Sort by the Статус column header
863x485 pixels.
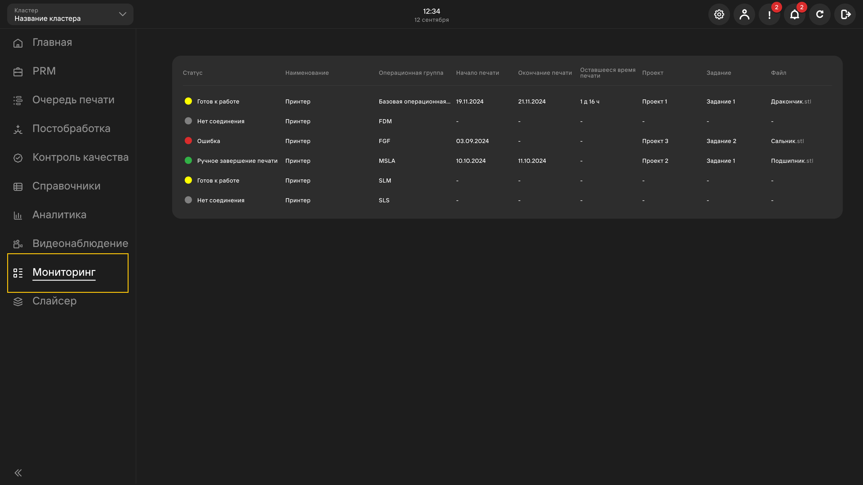193,73
